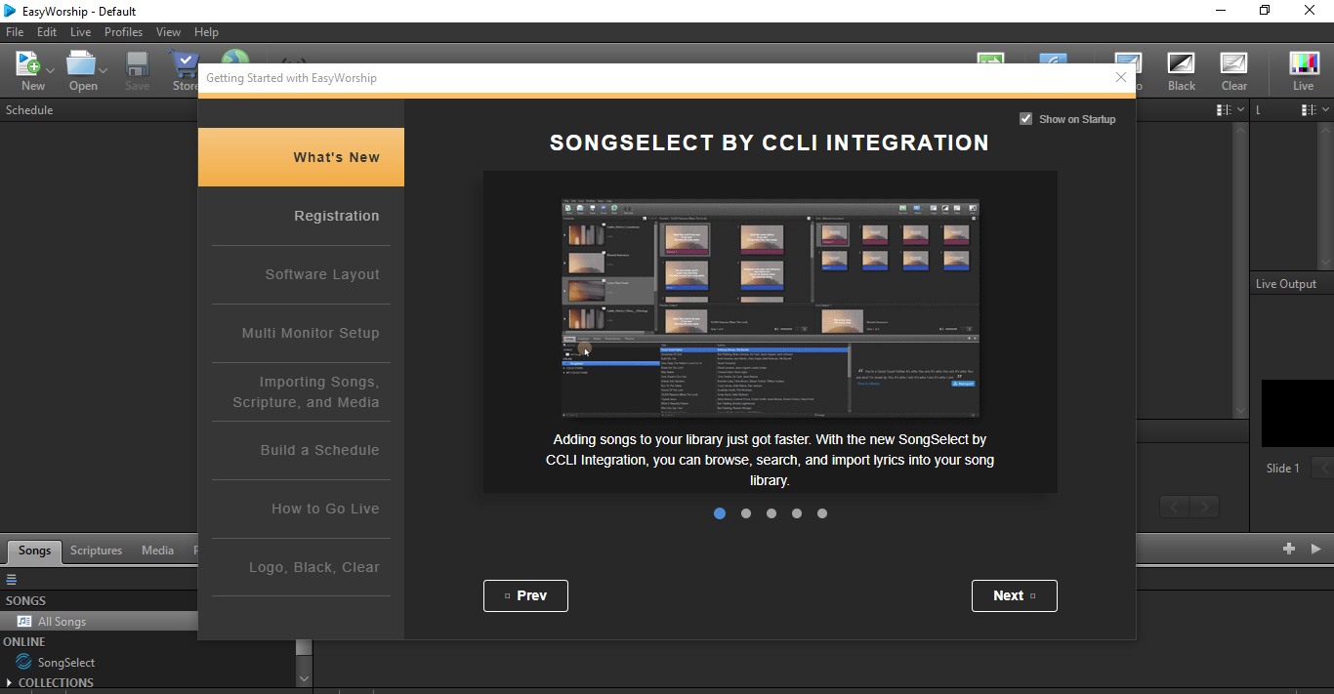
Task: Click the Schedule panel header
Action: click(x=99, y=110)
